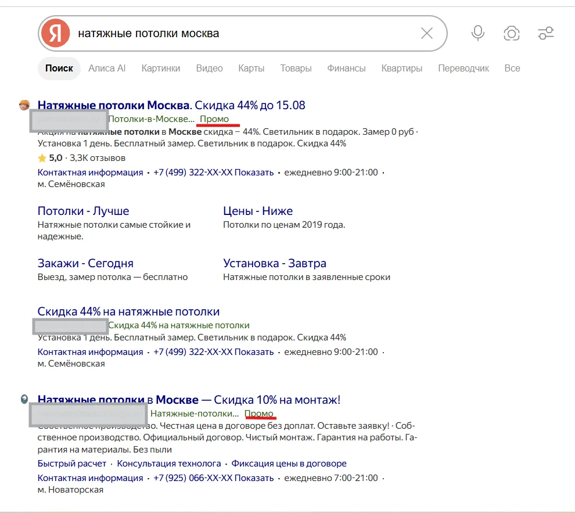This screenshot has height=513, width=575.
Task: Open 'Скидка 44% на натяжные потолки' heading
Action: pos(128,311)
